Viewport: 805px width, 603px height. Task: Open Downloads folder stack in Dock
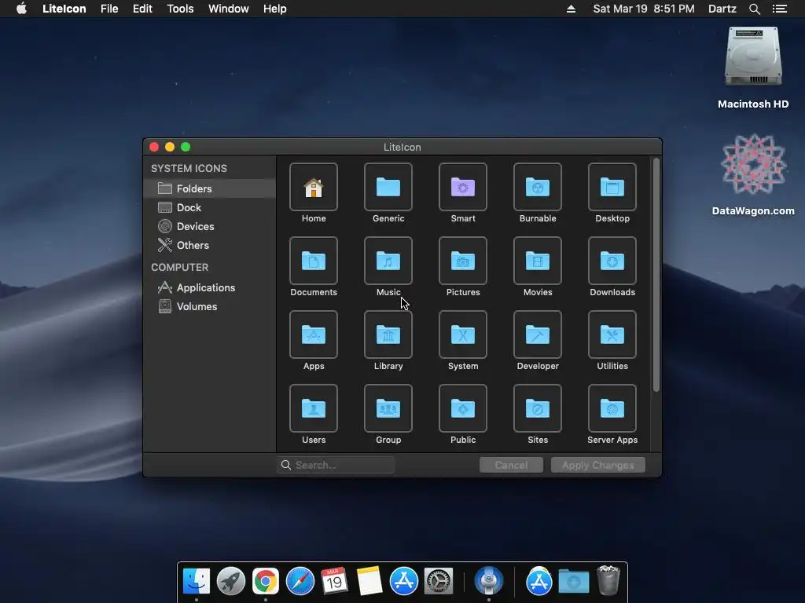pos(573,582)
